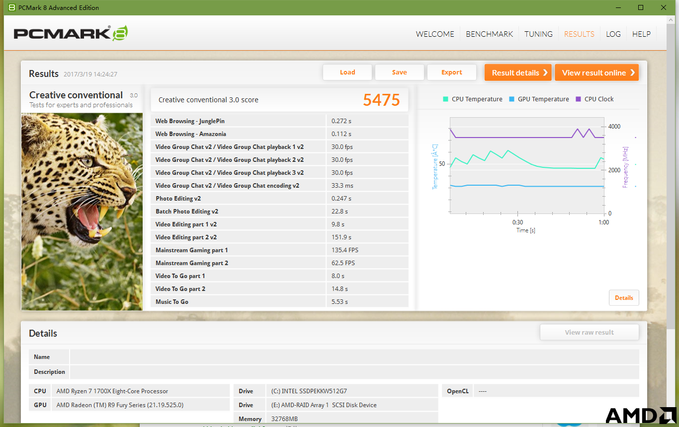Viewport: 679px width, 427px height.
Task: Select Video Editing part 1 v2 row
Action: 279,224
